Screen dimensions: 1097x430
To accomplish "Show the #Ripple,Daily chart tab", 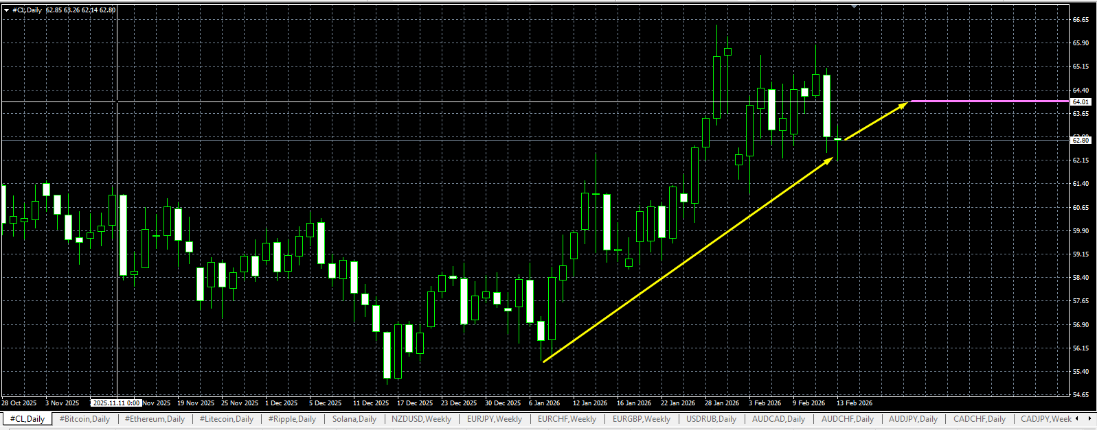I will [292, 419].
